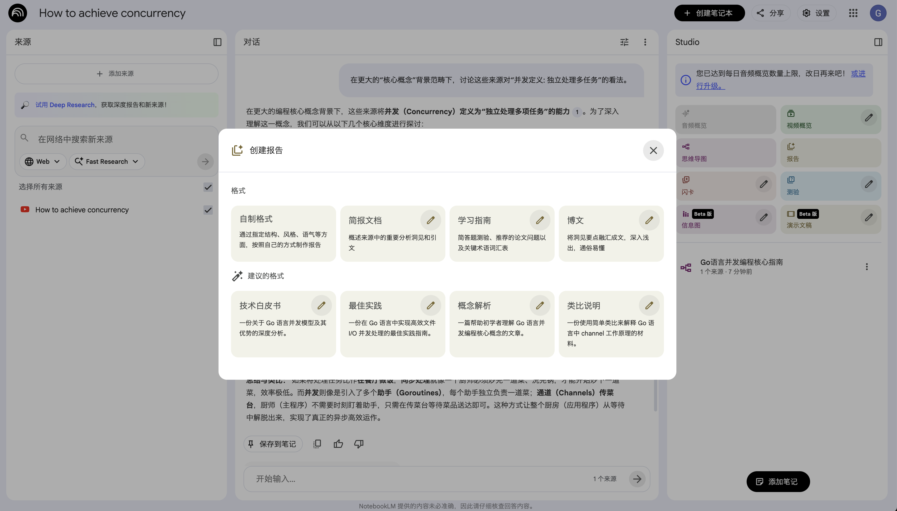Viewport: 897px width, 511px height.
Task: Open the 思维导图 generator in Studio
Action: [x=725, y=153]
